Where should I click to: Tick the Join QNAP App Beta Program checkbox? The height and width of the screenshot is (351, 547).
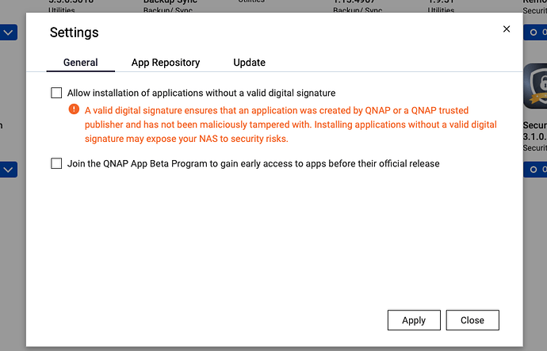click(56, 163)
